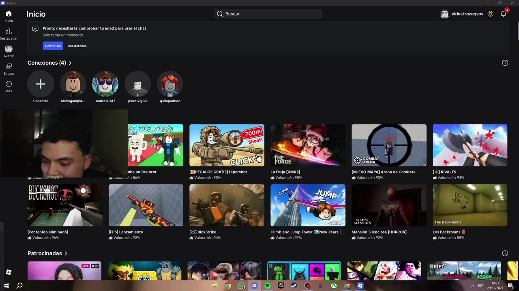Open friend Mrelegampi4 avatar

coord(73,84)
